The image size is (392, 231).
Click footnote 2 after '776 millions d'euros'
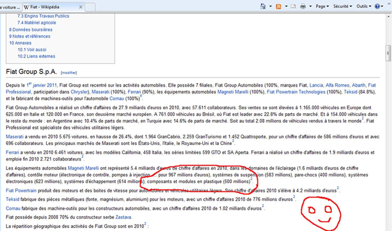[294, 197]
